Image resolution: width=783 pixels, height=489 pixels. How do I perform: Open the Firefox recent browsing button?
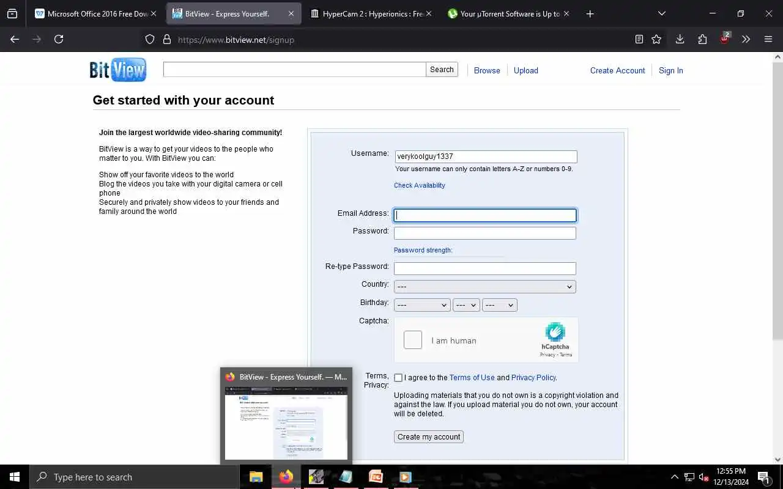coord(12,13)
